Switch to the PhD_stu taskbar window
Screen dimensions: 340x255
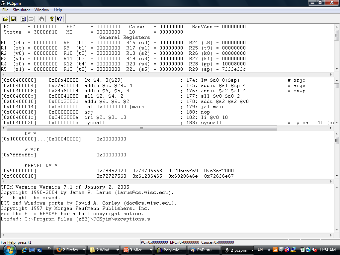204,250
